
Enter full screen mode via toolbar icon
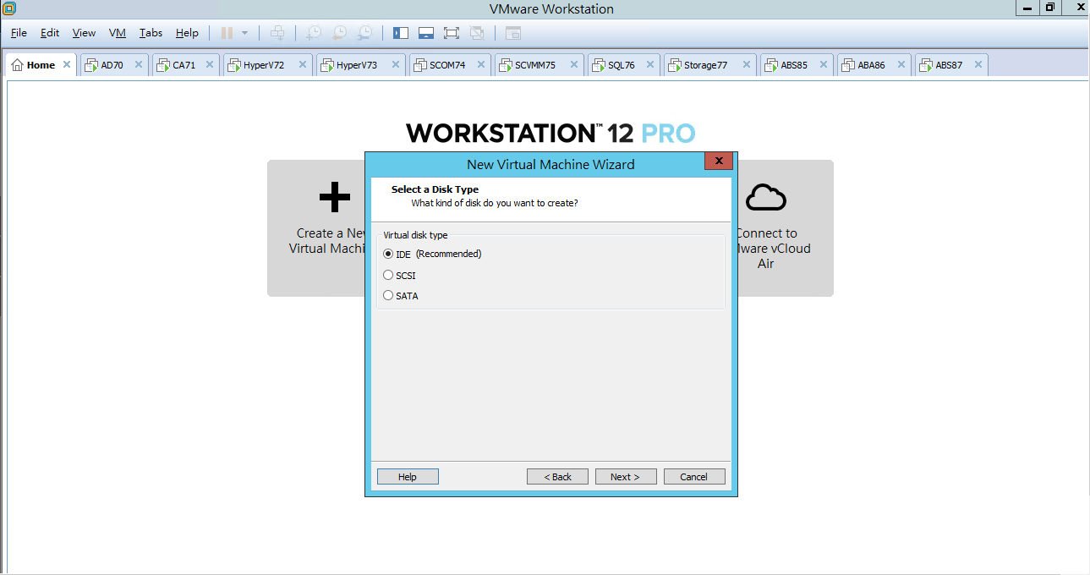pos(452,33)
